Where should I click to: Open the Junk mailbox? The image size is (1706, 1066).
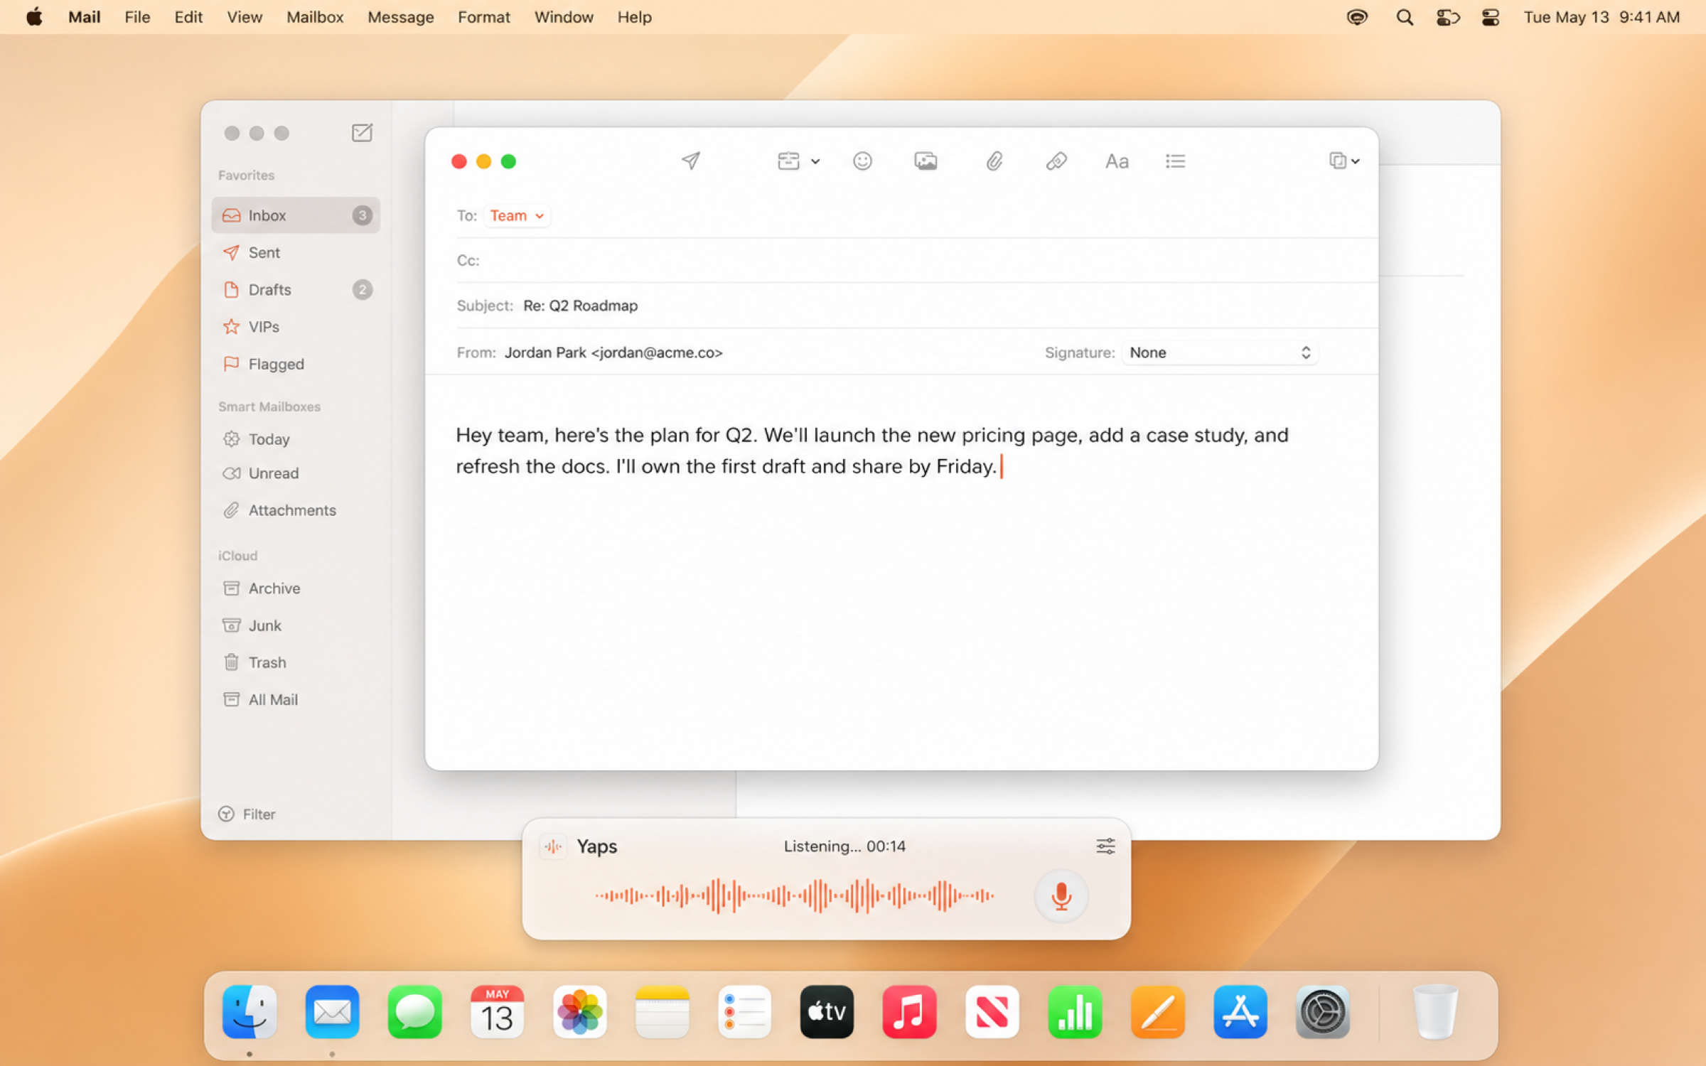(296, 625)
